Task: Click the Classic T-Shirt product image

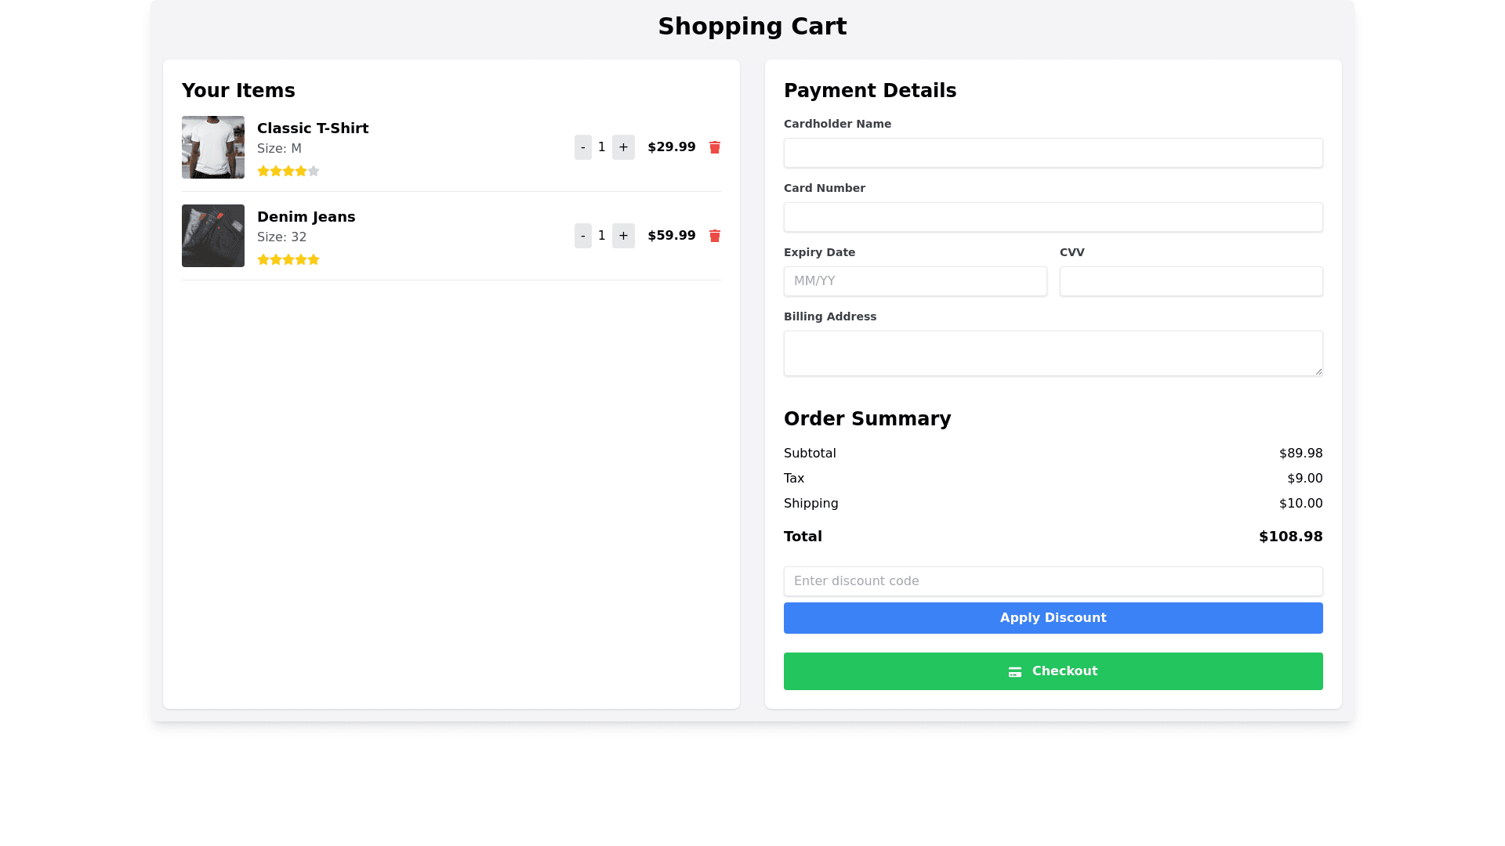Action: point(213,147)
